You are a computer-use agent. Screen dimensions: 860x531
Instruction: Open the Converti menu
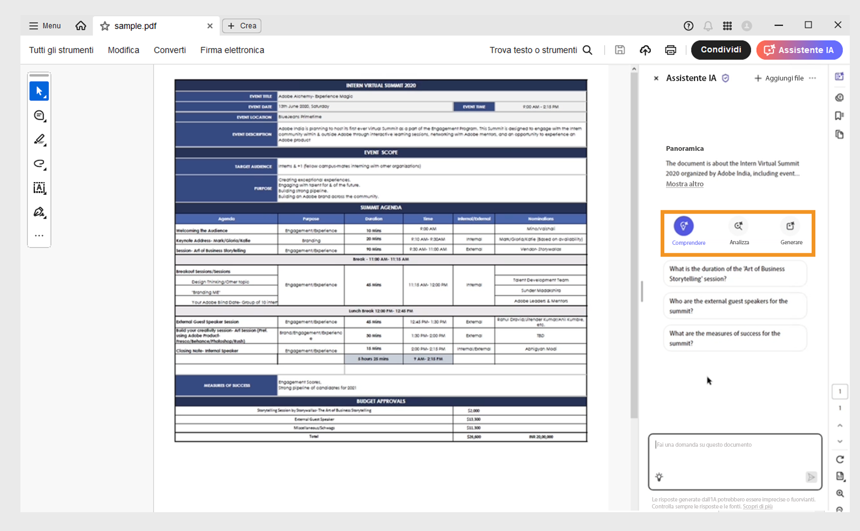(169, 50)
